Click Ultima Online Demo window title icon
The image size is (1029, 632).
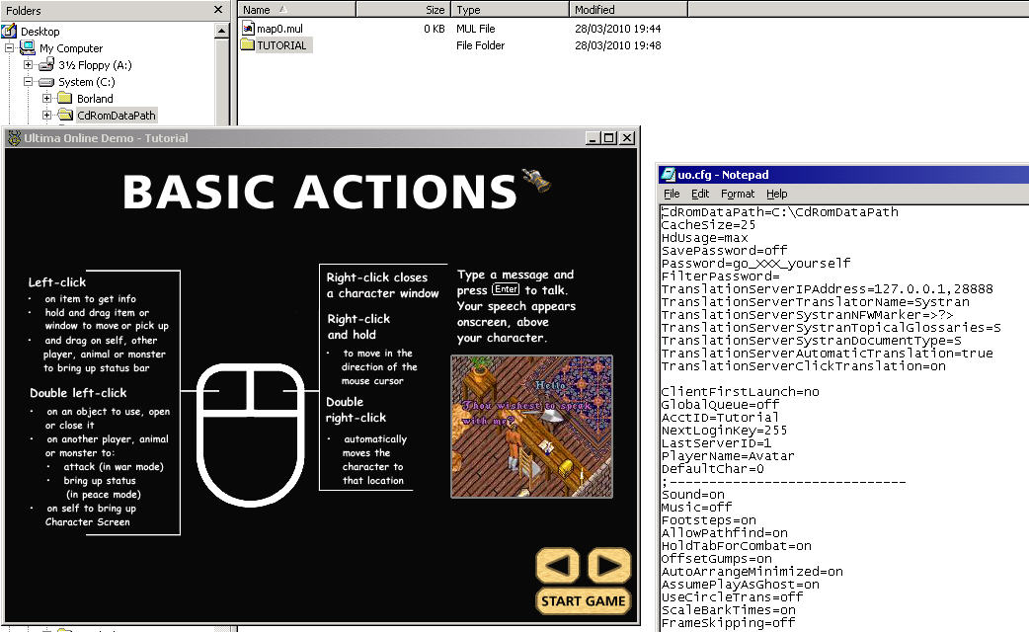click(x=14, y=138)
